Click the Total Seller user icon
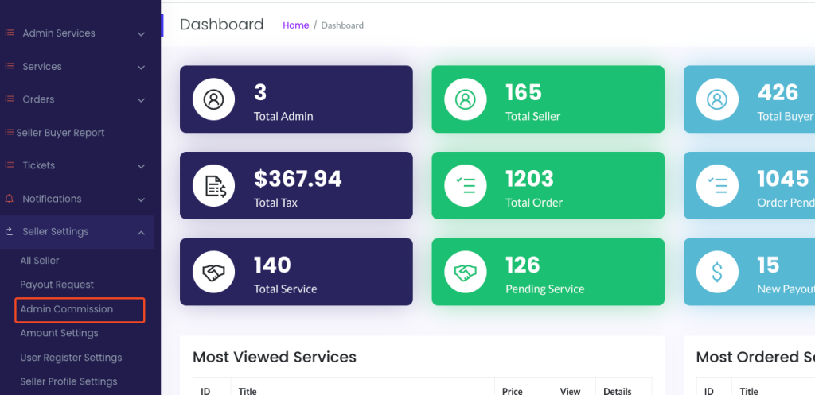Image resolution: width=815 pixels, height=395 pixels. [465, 99]
